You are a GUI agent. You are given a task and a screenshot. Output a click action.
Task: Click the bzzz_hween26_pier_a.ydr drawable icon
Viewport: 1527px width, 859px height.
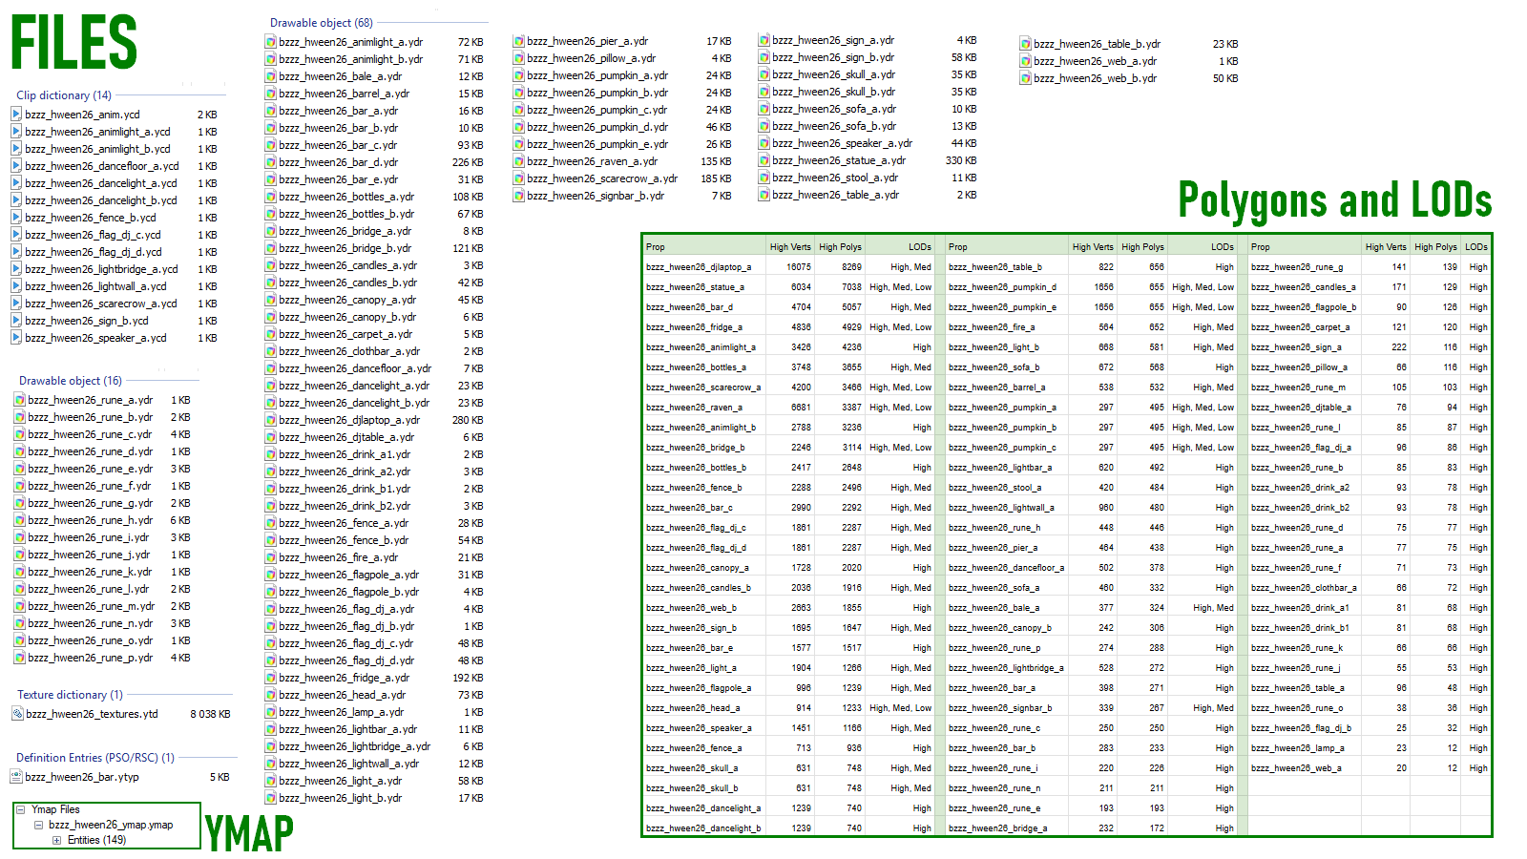click(518, 41)
